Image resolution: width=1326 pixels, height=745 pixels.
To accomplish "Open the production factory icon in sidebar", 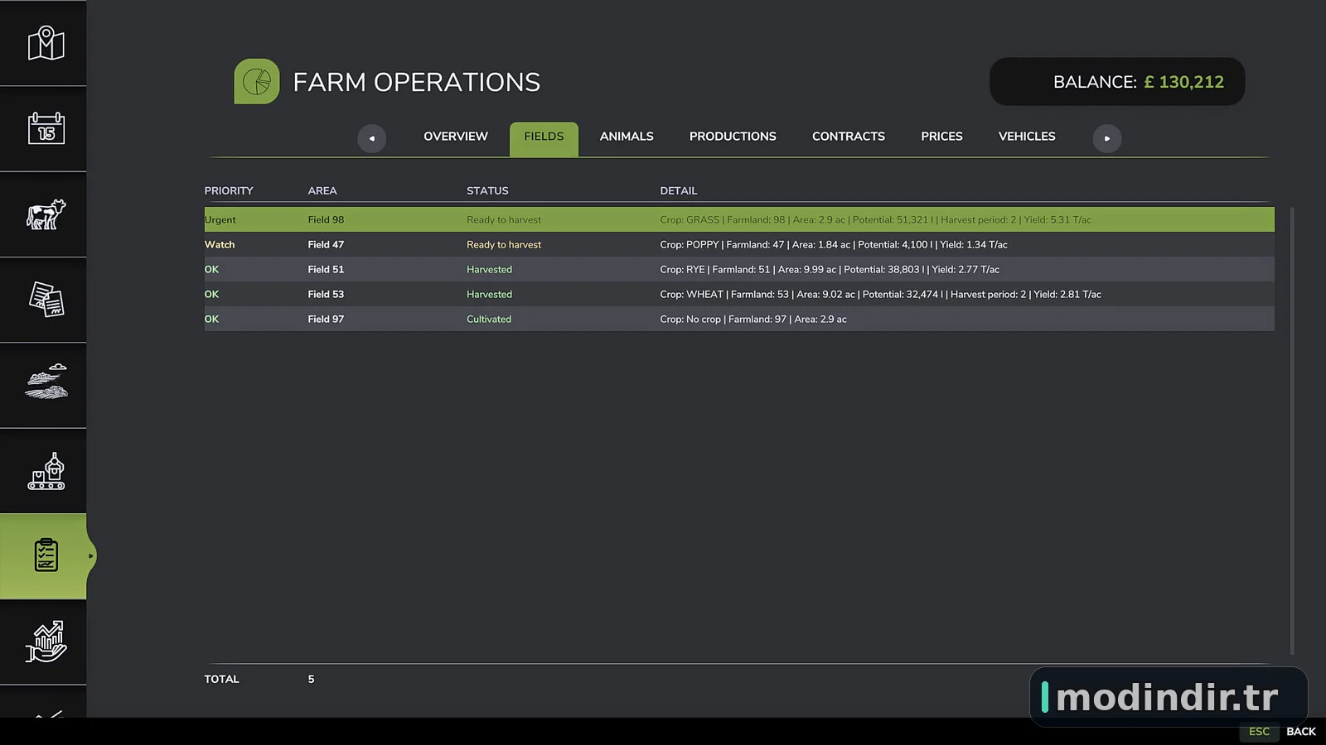I will coord(46,471).
